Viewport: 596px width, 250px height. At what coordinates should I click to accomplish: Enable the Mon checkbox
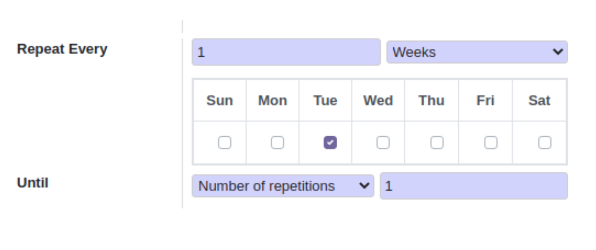coord(277,143)
